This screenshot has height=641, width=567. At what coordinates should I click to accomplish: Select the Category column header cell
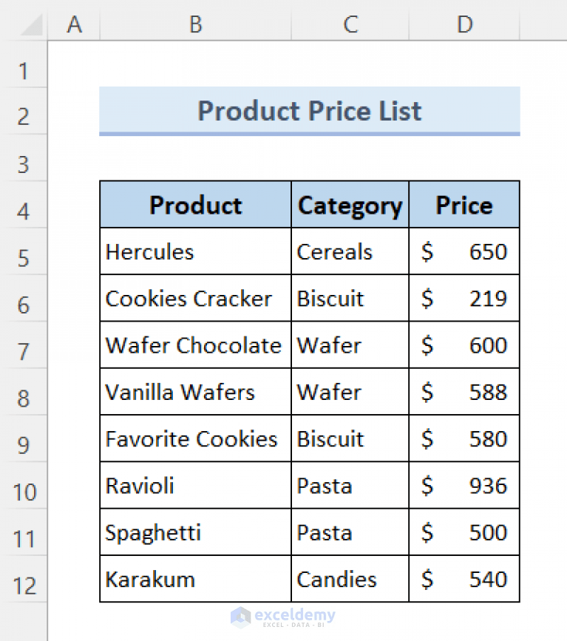click(350, 205)
